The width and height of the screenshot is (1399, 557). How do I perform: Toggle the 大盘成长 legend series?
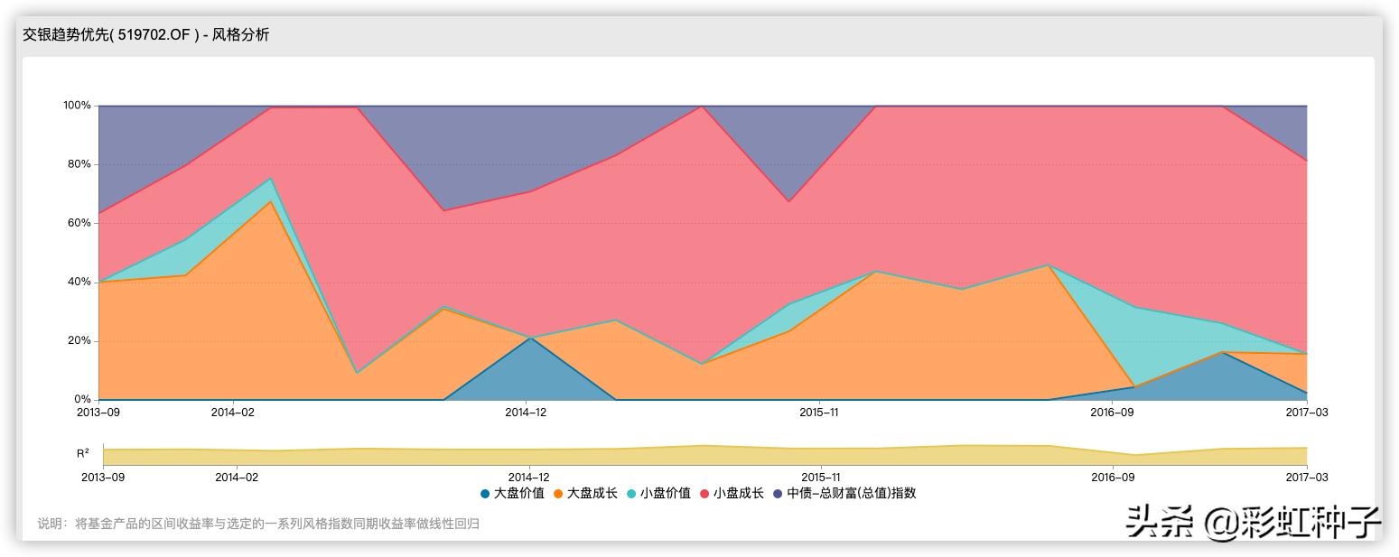tap(585, 493)
